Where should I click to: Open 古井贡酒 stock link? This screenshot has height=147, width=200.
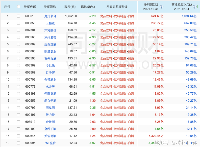50,58
